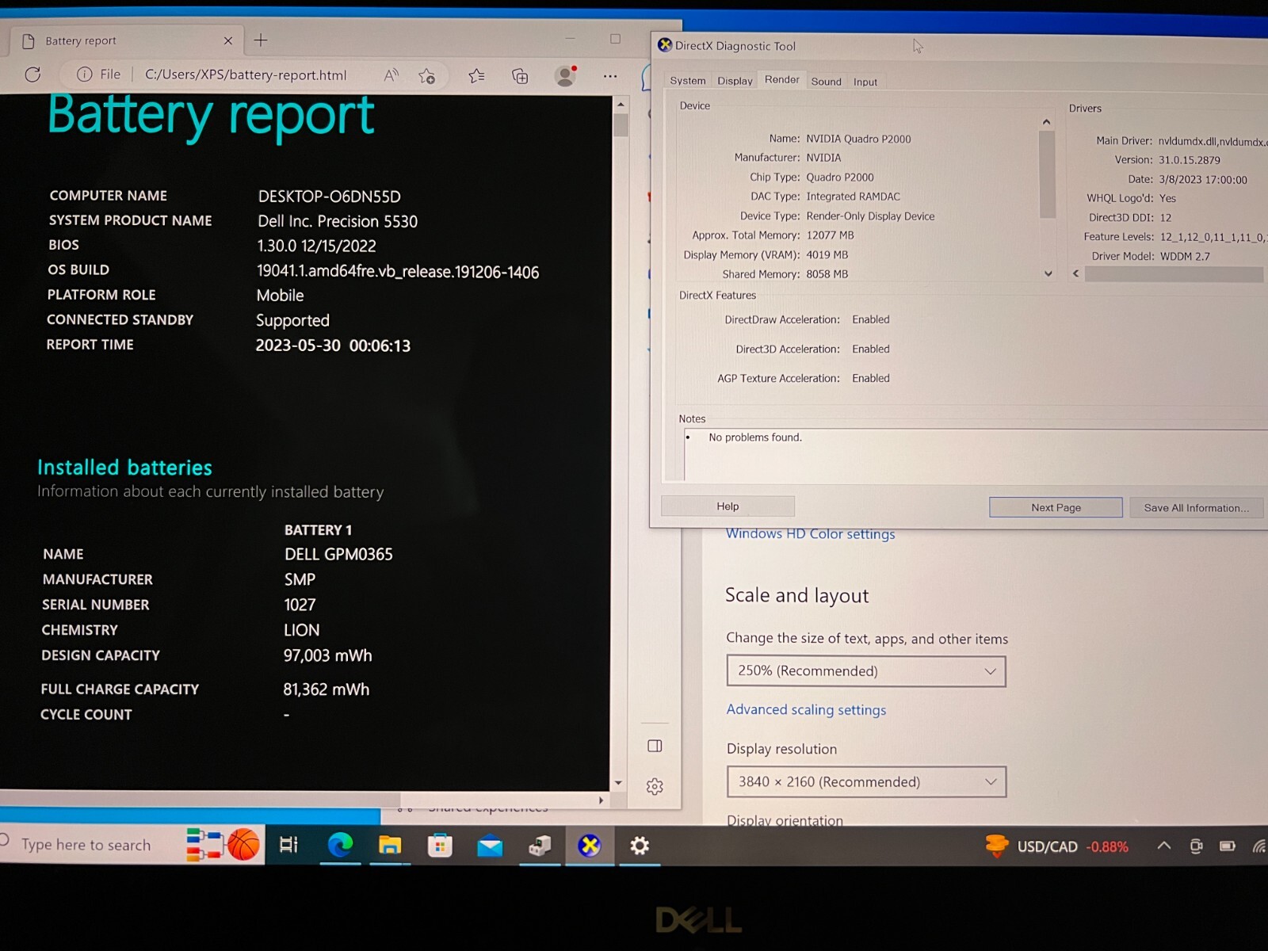Select the text DELL GPM0365

338,555
